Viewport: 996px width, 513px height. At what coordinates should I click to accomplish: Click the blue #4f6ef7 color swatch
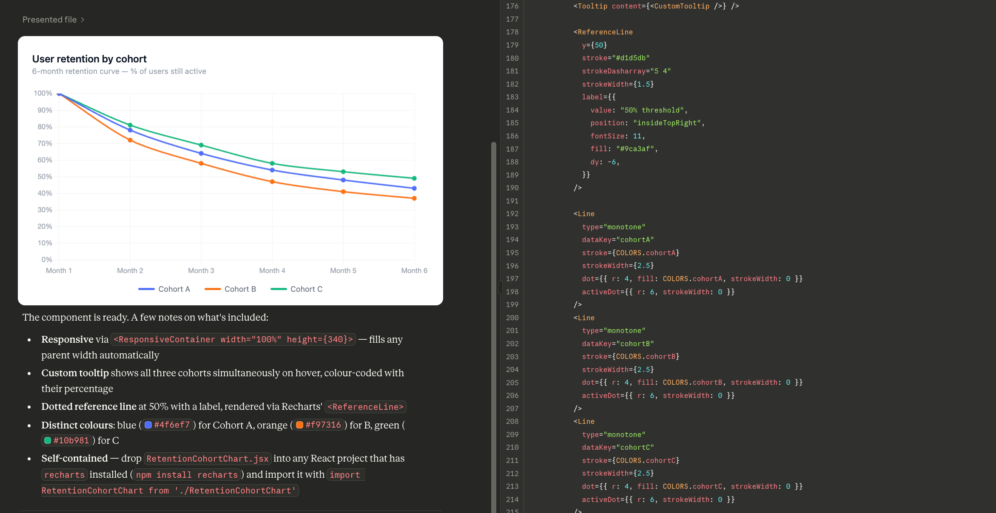pyautogui.click(x=148, y=425)
